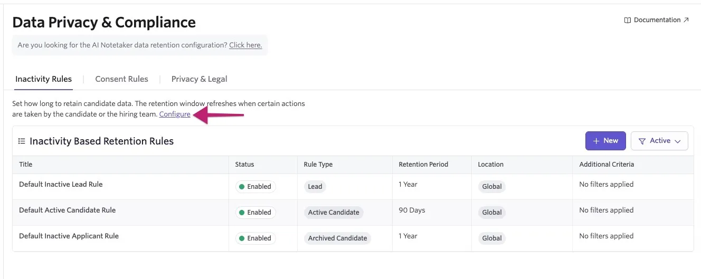
Task: Click Enabled status of Inactive Lead Rule
Action: (255, 186)
